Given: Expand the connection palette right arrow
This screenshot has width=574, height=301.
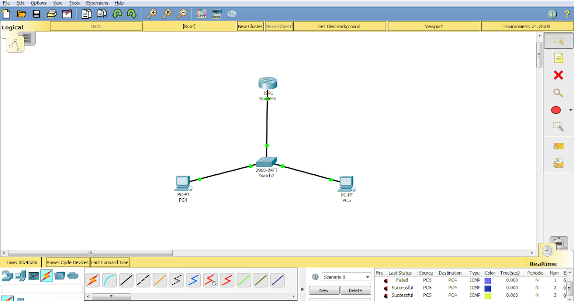Looking at the screenshot, I should click(302, 289).
